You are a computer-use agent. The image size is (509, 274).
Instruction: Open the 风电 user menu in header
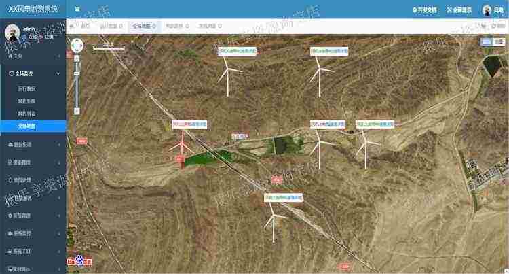point(498,10)
